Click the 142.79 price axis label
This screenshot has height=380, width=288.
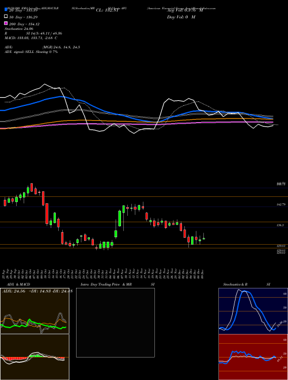click(x=281, y=205)
